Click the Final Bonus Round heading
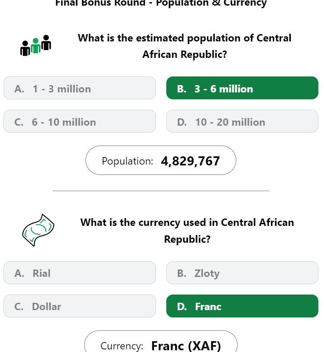324x352 pixels. (161, 3)
